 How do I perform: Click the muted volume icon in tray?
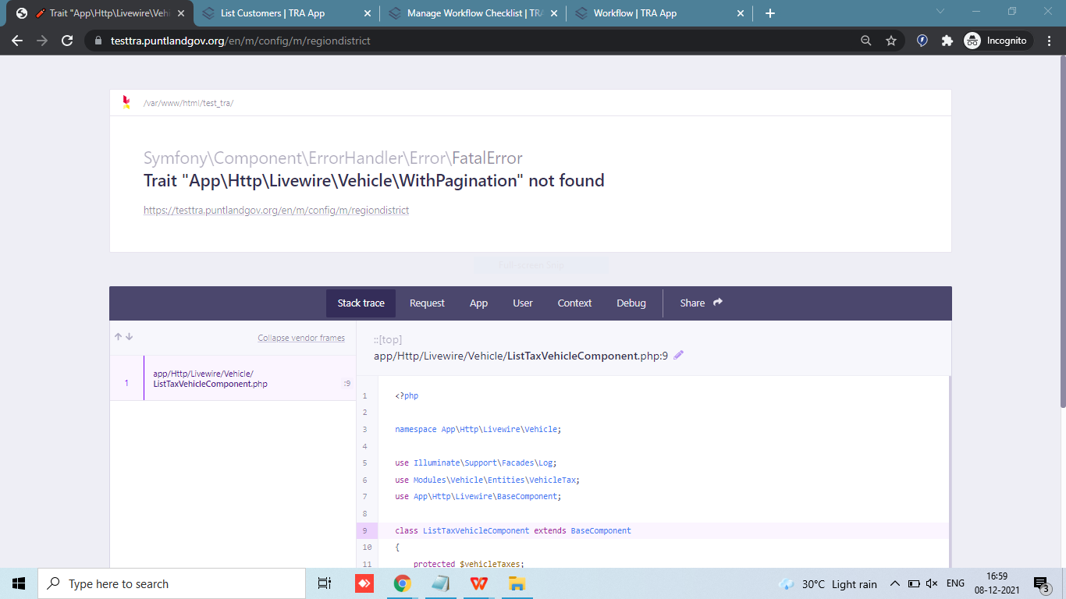[x=932, y=583]
